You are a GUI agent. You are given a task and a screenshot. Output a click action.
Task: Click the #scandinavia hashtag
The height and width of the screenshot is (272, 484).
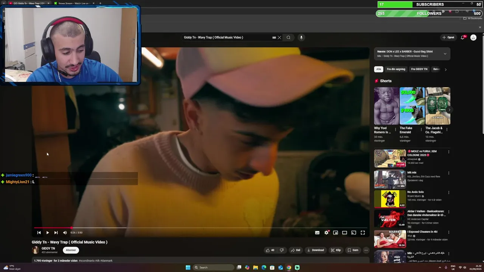click(x=87, y=261)
